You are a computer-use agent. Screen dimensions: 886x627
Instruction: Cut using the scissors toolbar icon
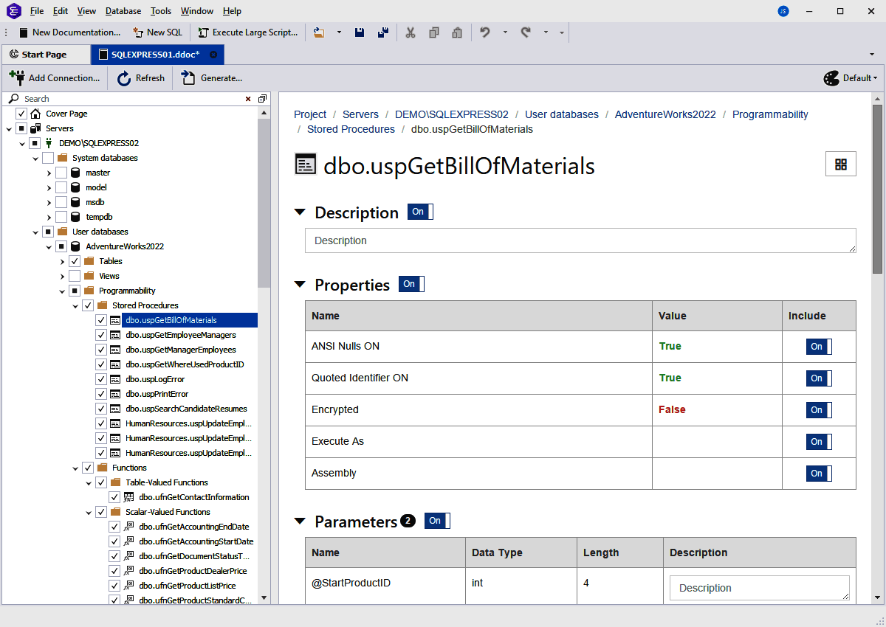pos(411,32)
